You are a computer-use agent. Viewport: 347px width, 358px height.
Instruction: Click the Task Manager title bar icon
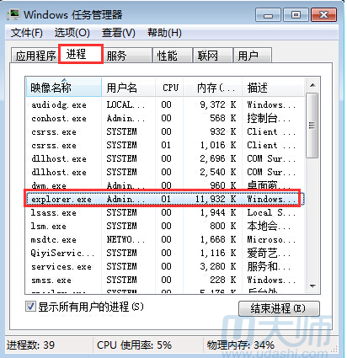click(x=13, y=14)
